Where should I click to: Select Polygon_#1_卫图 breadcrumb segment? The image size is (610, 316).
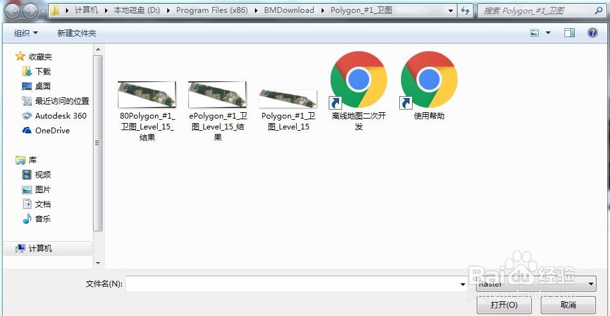[361, 10]
